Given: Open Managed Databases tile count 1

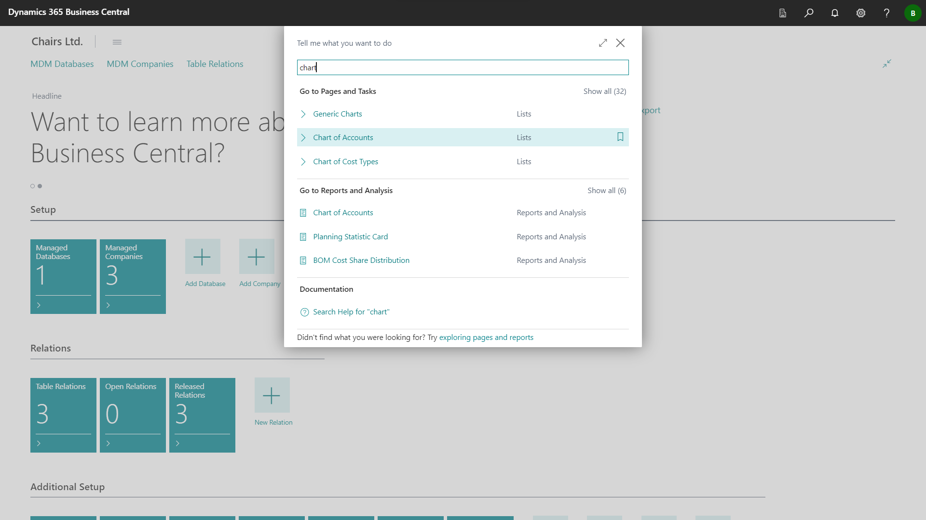Looking at the screenshot, I should pos(41,275).
